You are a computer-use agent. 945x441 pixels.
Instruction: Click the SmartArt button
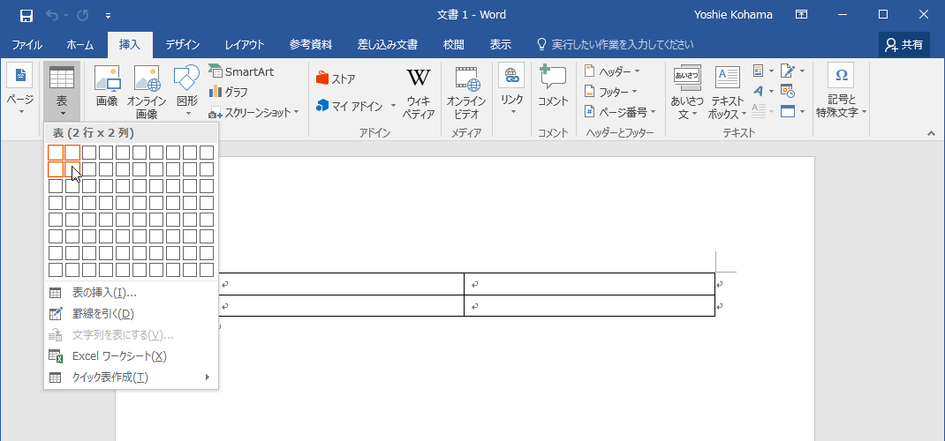point(241,71)
